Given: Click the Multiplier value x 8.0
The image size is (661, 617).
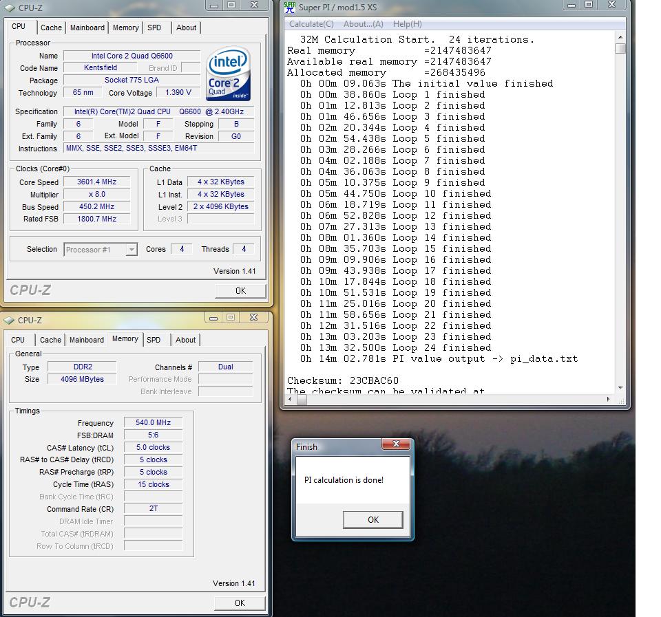Looking at the screenshot, I should [x=96, y=195].
